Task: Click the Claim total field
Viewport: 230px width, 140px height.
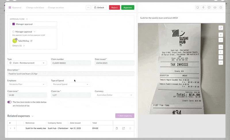Action: click(x=27, y=95)
